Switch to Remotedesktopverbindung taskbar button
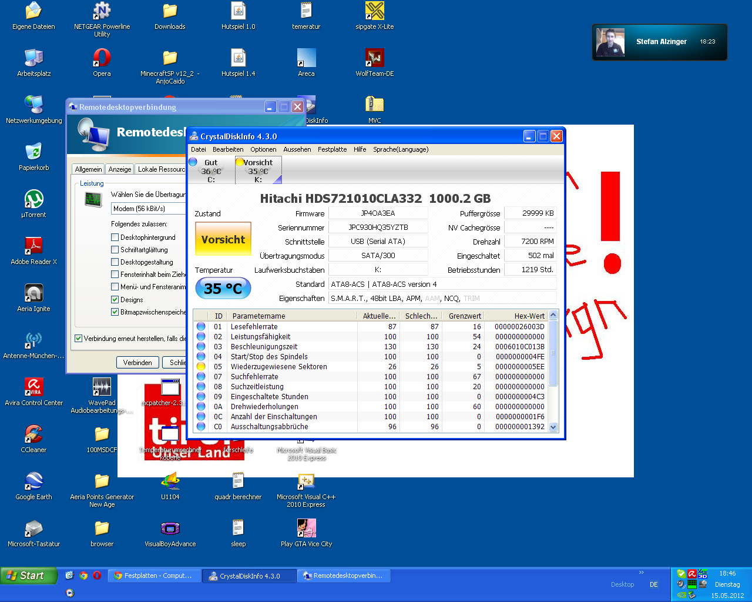The width and height of the screenshot is (752, 602). click(x=344, y=576)
